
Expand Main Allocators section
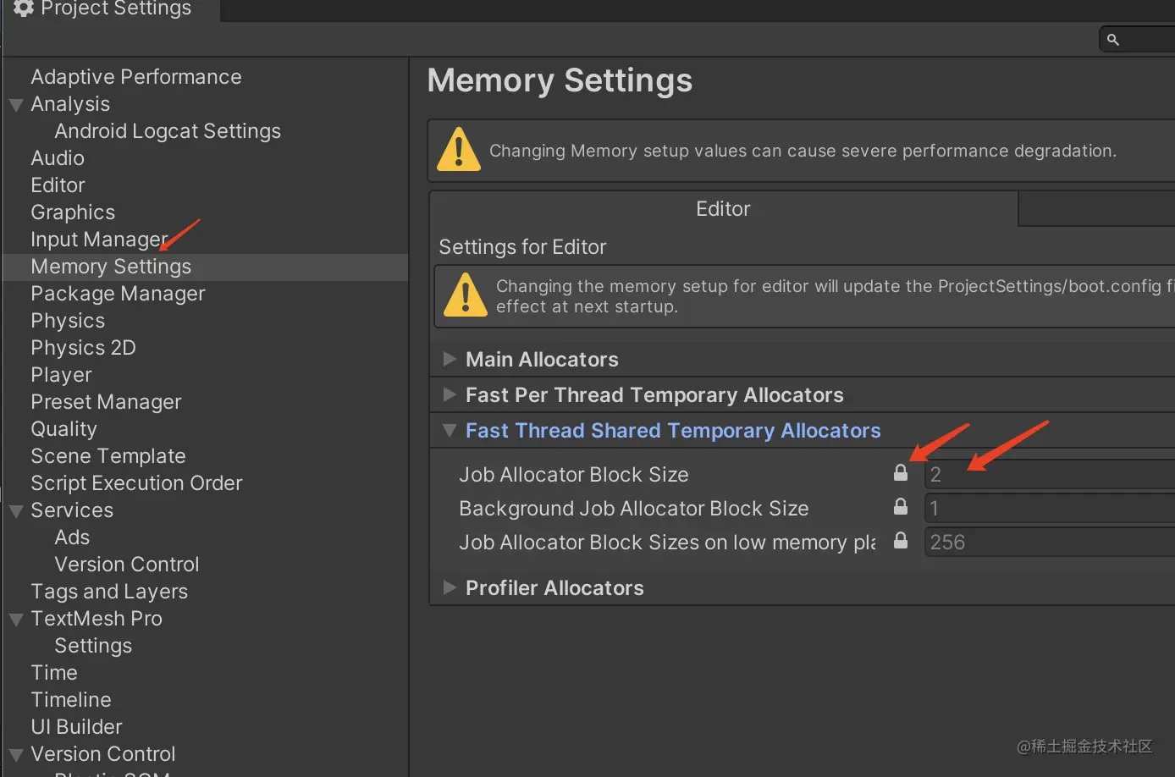click(x=450, y=360)
